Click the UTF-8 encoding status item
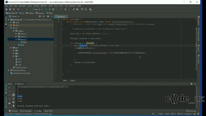This screenshot has width=206, height=116. point(180,114)
